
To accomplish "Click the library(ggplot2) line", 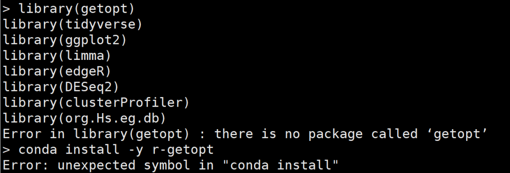I will (x=64, y=40).
